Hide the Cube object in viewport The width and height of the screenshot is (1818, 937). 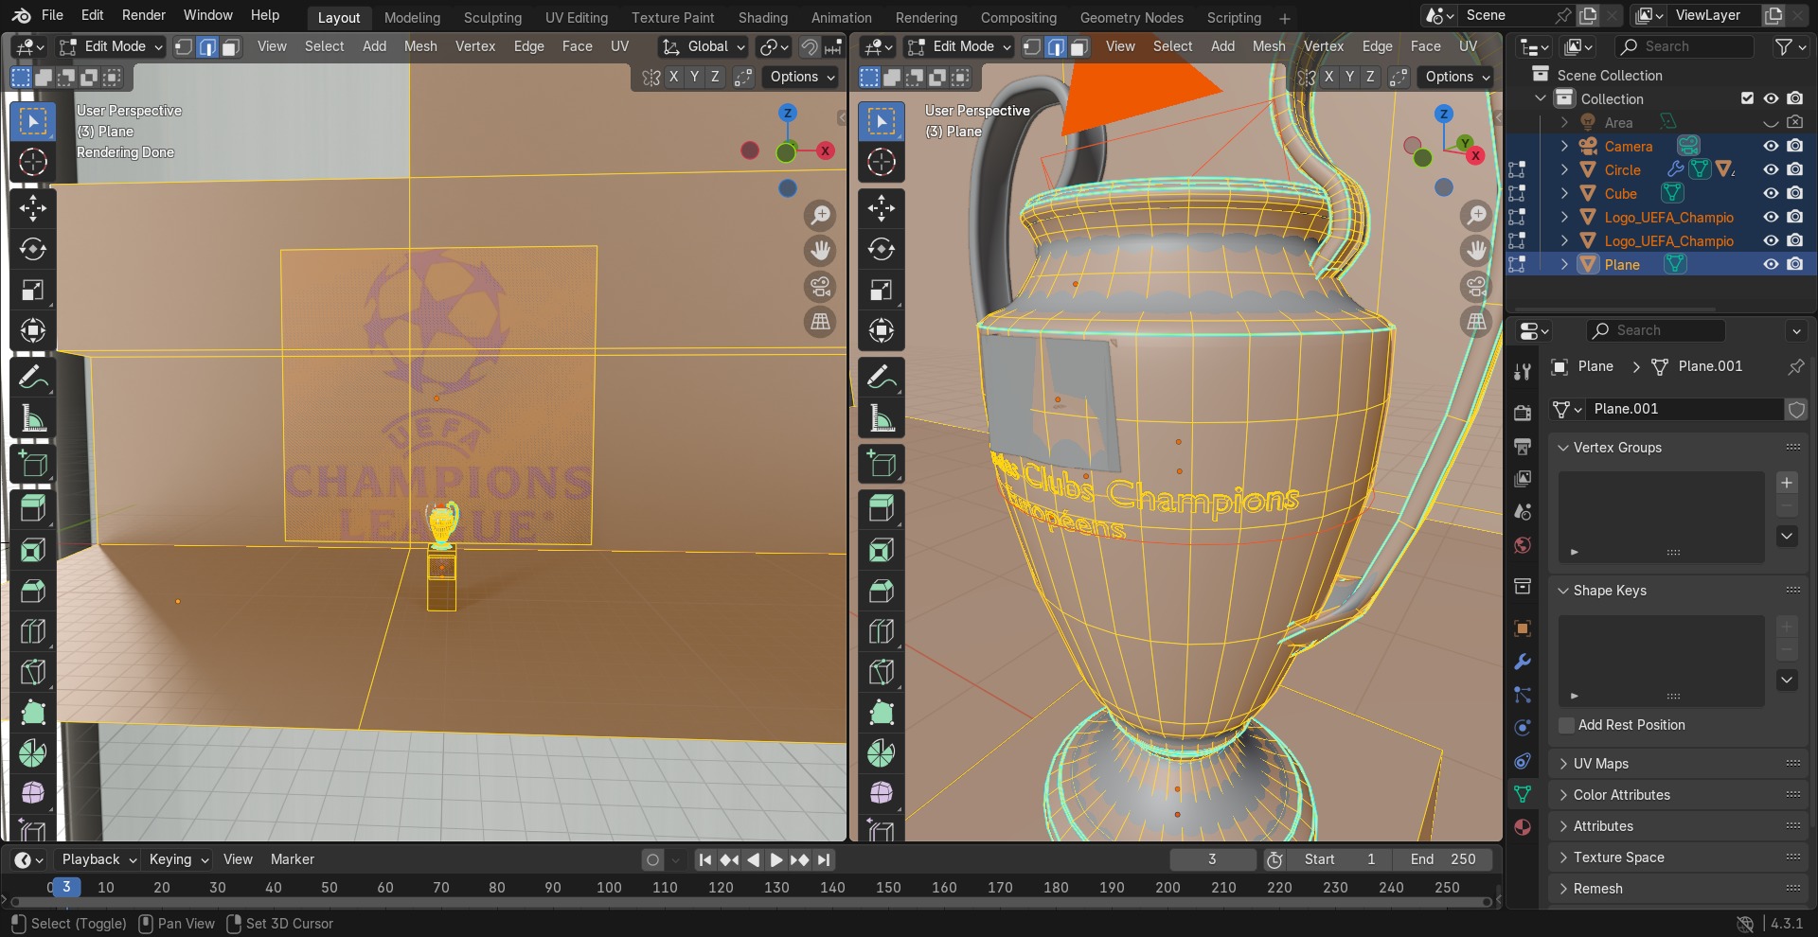1771,193
